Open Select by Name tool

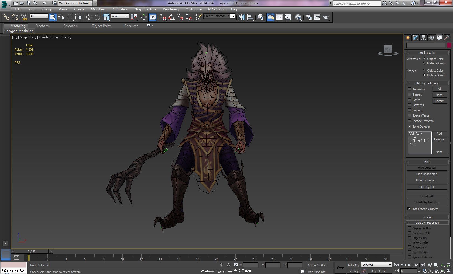tap(61, 17)
